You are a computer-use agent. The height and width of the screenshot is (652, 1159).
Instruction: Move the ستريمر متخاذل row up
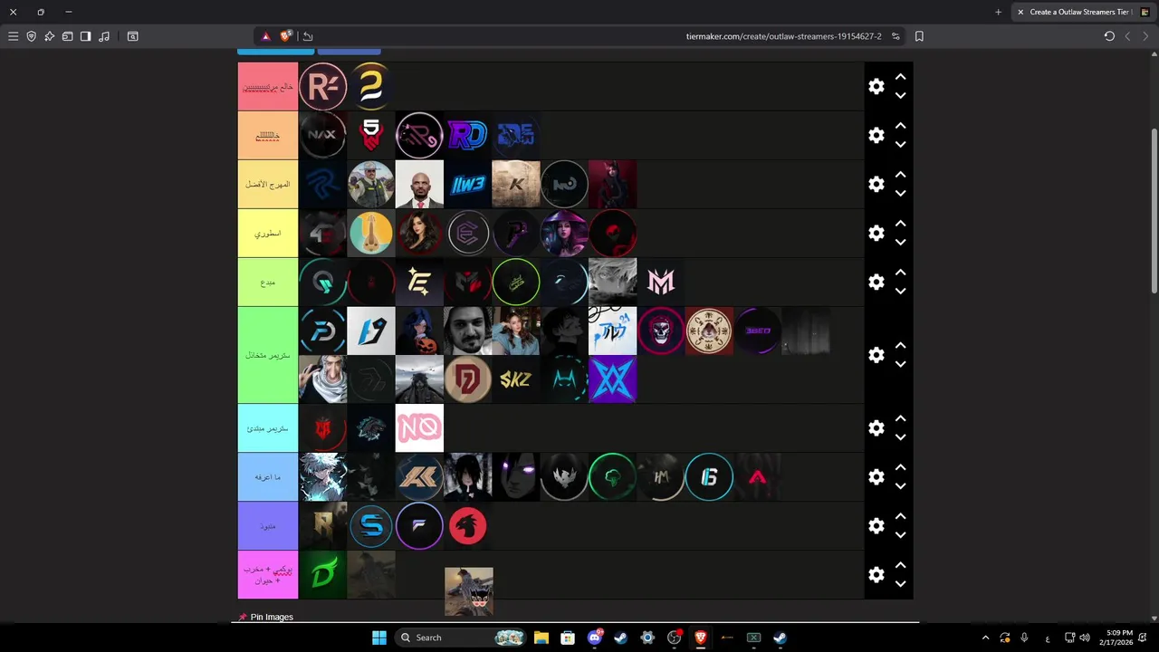(x=900, y=346)
